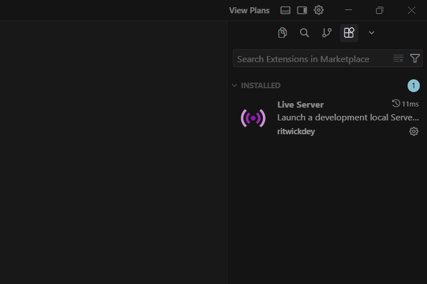This screenshot has height=284, width=427.
Task: Click the Live Server logo thumbnail
Action: click(253, 118)
